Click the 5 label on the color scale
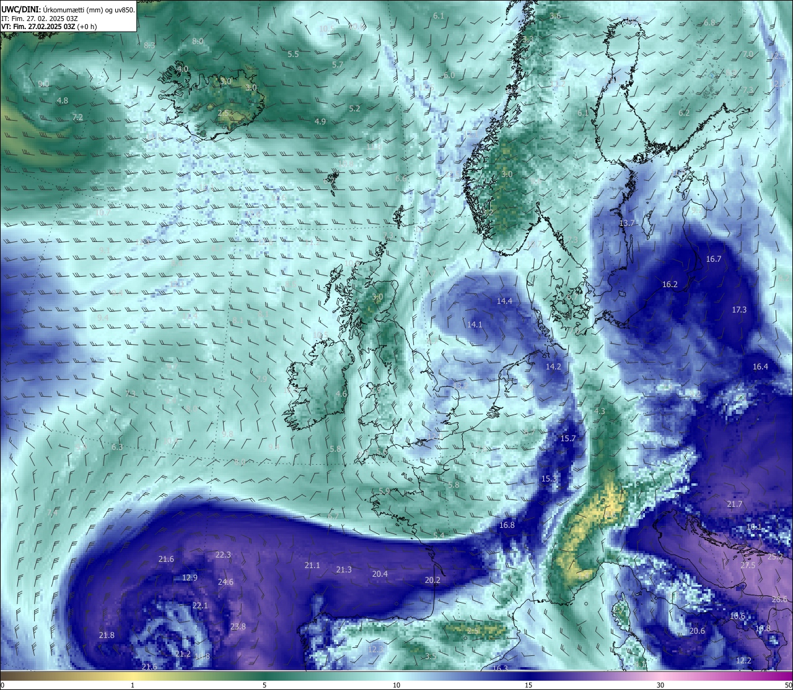Image resolution: width=793 pixels, height=690 pixels. click(x=265, y=685)
